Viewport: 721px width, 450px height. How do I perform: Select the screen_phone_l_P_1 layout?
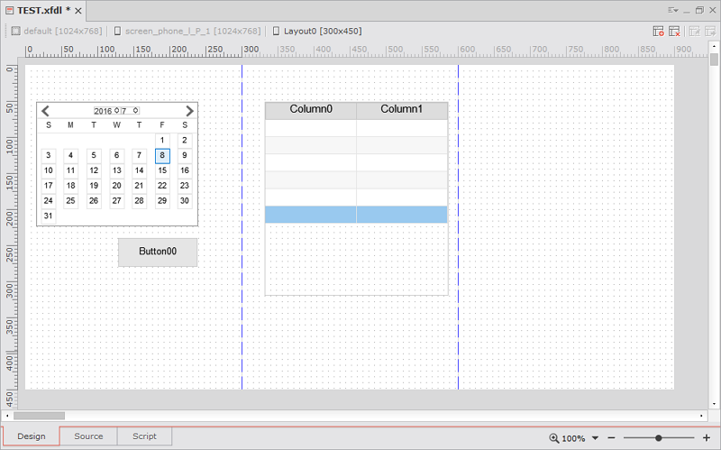[189, 31]
